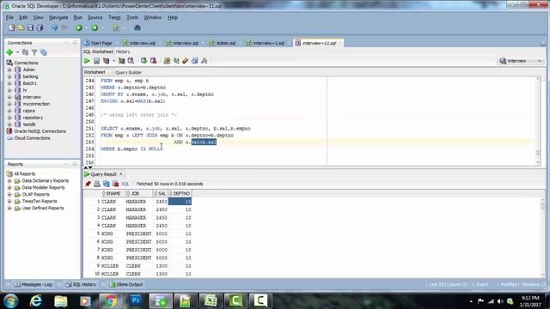This screenshot has width=550, height=309.
Task: Click the green Forward navigation icon
Action: tap(95, 27)
